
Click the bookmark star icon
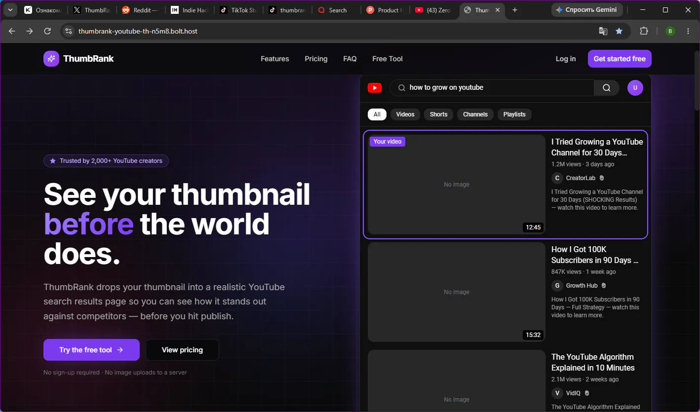619,31
